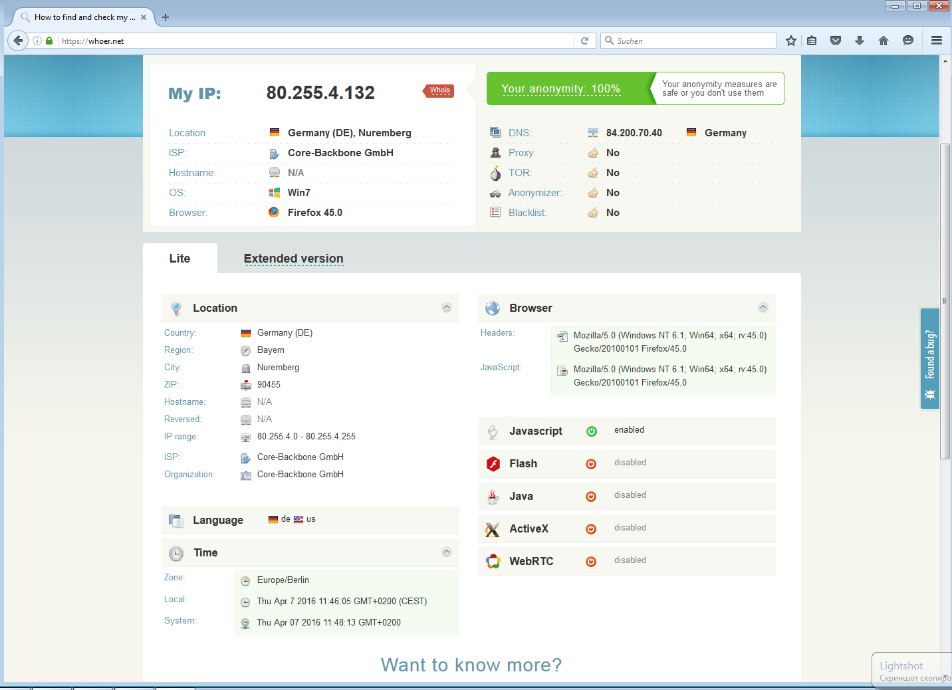Open the Found a bug side button
Screen dimensions: 952x690
(x=929, y=358)
